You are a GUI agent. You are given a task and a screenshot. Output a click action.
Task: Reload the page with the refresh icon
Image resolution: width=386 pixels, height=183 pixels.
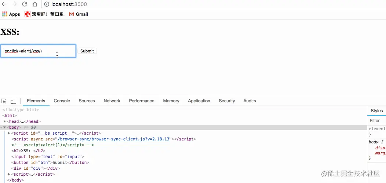(x=25, y=4)
